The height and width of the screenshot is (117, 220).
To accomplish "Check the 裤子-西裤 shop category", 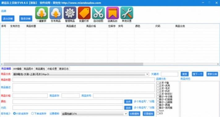I will pos(158,105).
